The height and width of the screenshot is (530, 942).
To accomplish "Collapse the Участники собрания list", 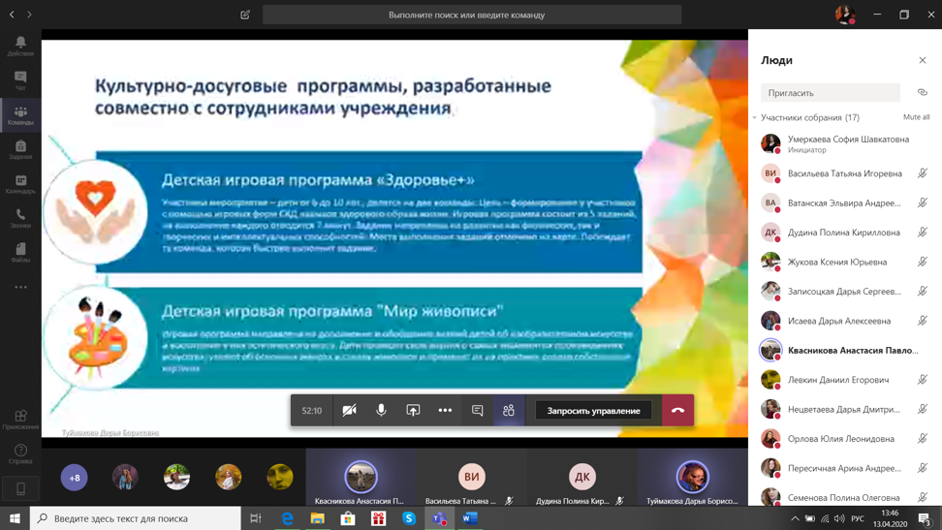I will pos(755,118).
